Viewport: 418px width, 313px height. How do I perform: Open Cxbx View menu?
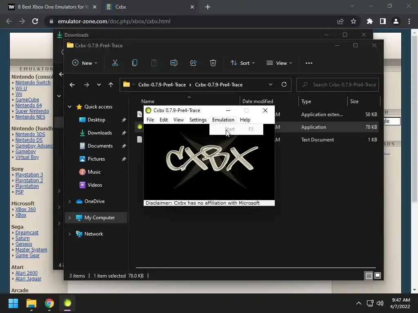178,120
